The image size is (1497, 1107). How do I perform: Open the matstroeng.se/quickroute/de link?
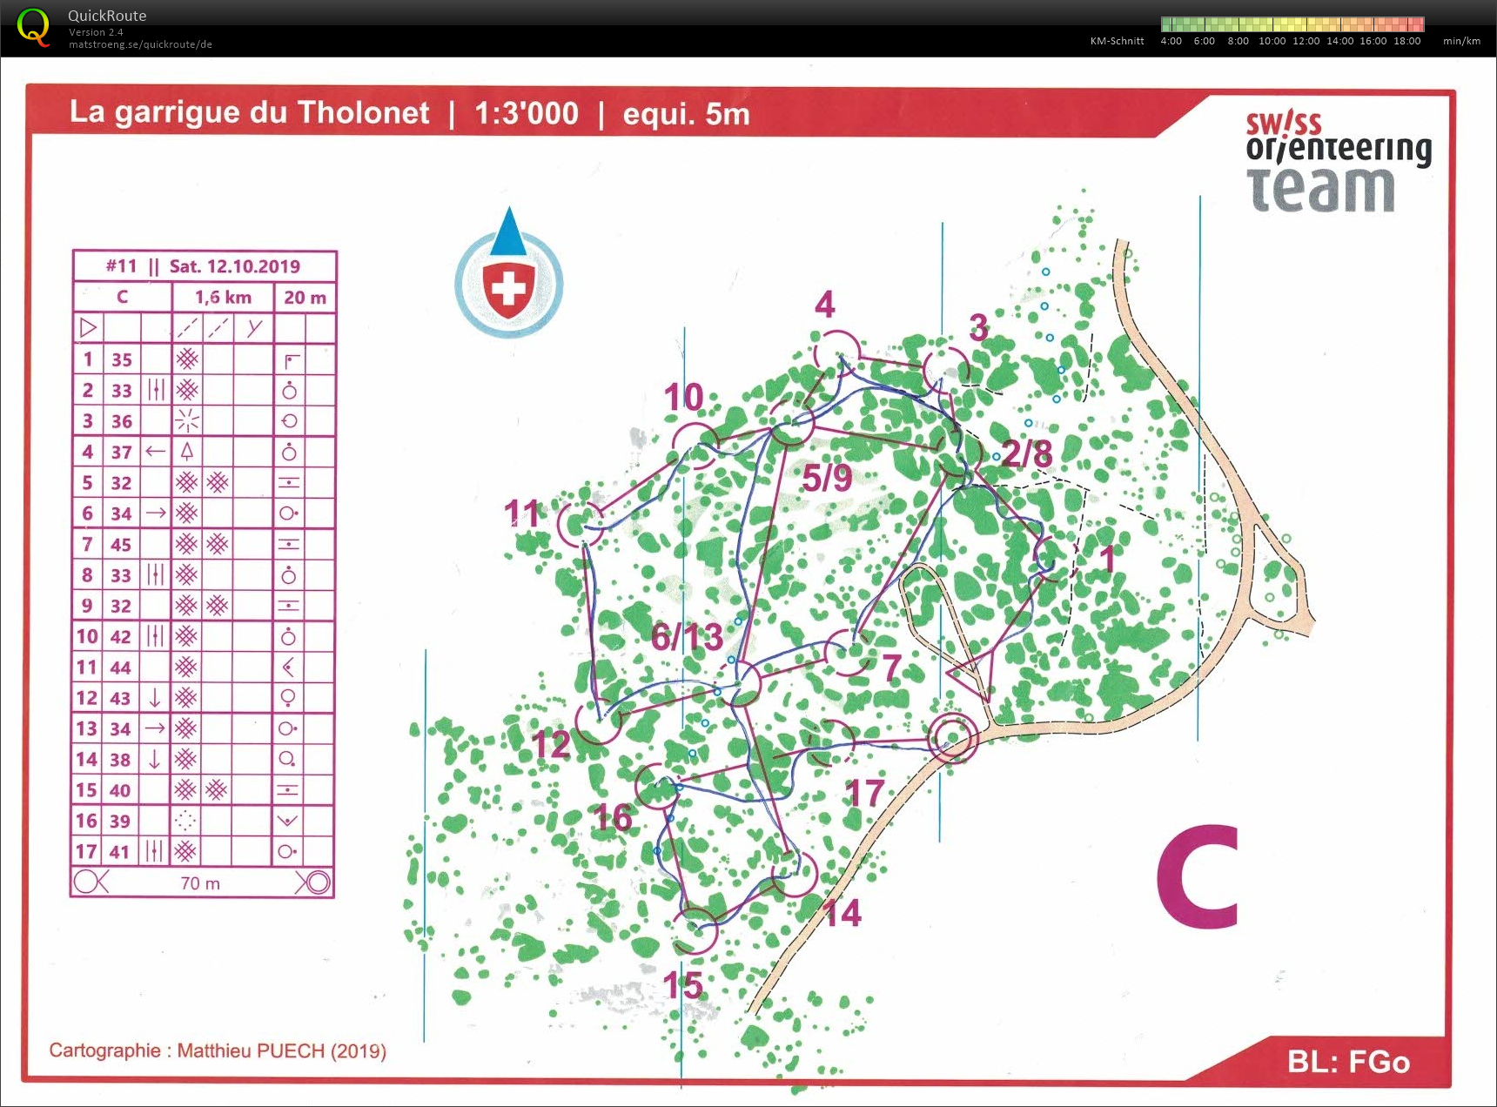click(x=140, y=44)
